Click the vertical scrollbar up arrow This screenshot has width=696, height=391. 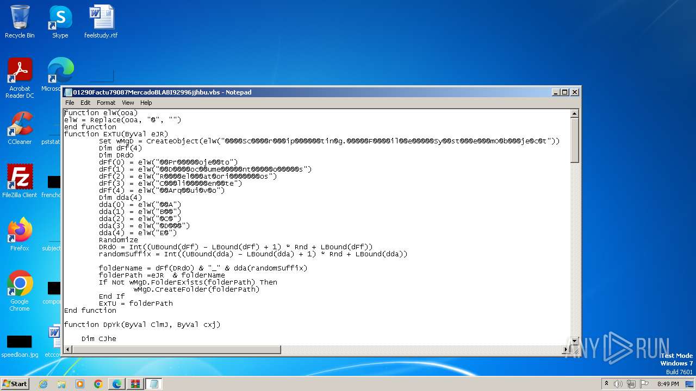[x=574, y=113]
